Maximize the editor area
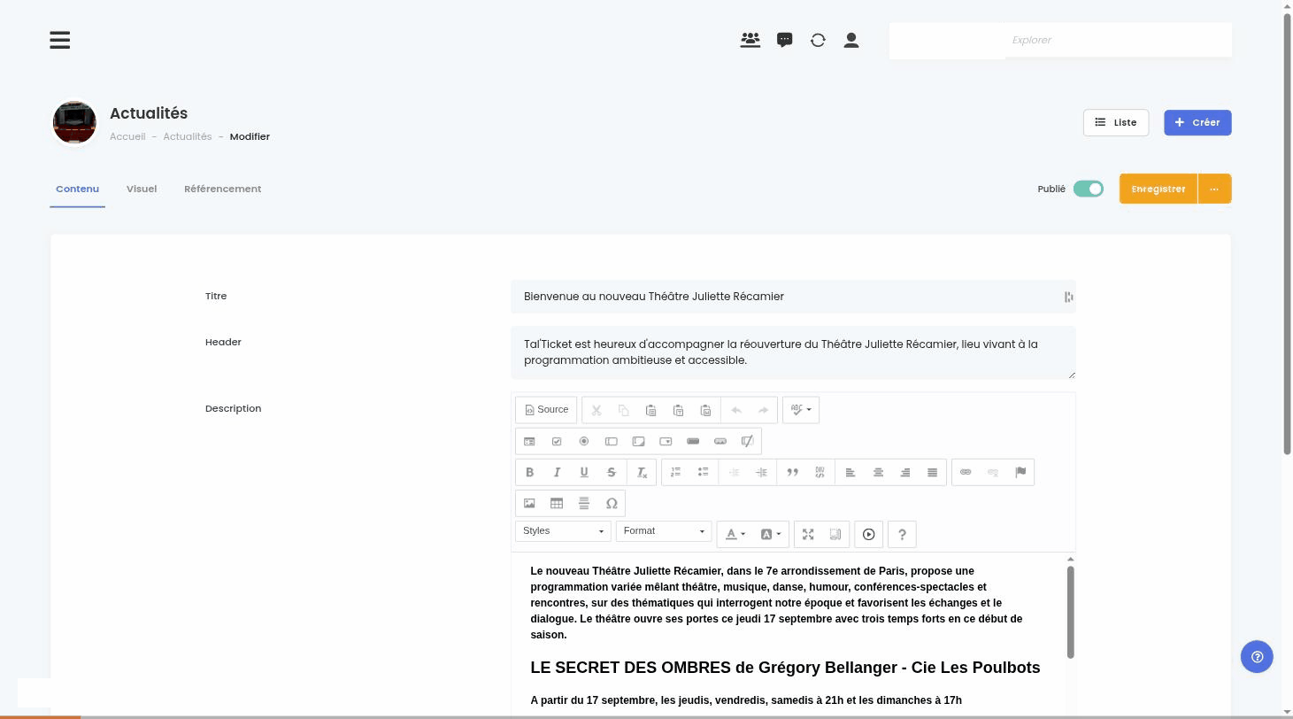1293x719 pixels. point(808,534)
